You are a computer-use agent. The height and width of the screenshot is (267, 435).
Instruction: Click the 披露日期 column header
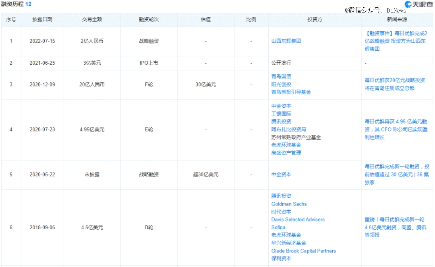(42, 19)
